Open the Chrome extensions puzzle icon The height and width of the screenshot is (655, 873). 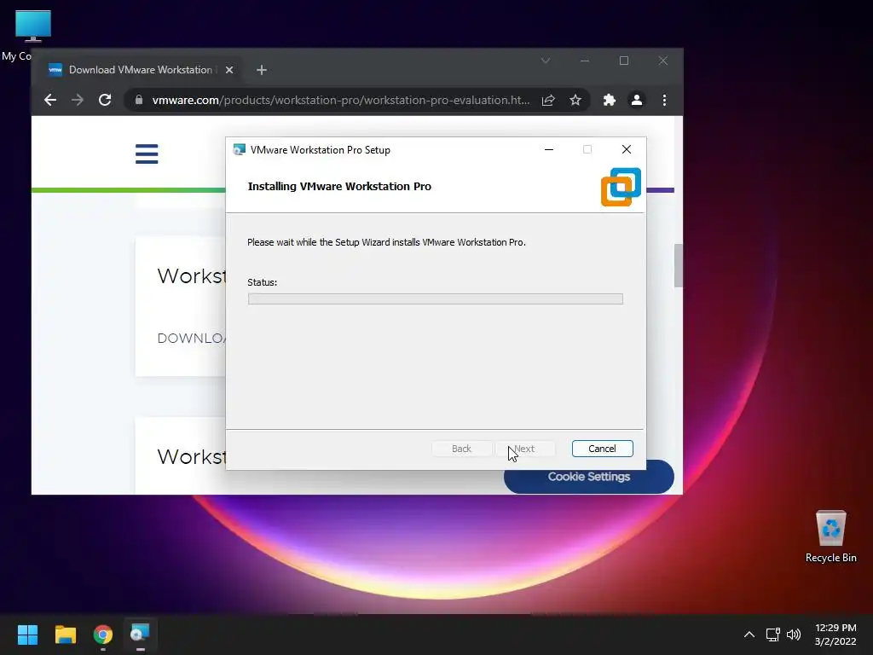pyautogui.click(x=610, y=100)
